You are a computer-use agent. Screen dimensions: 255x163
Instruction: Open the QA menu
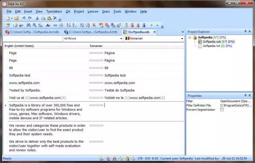68,12
